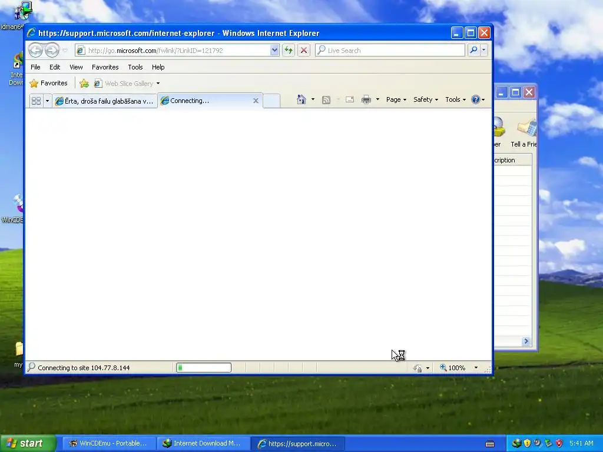The image size is (603, 452).
Task: Switch to Internet Download Manager taskbar button
Action: click(x=203, y=444)
